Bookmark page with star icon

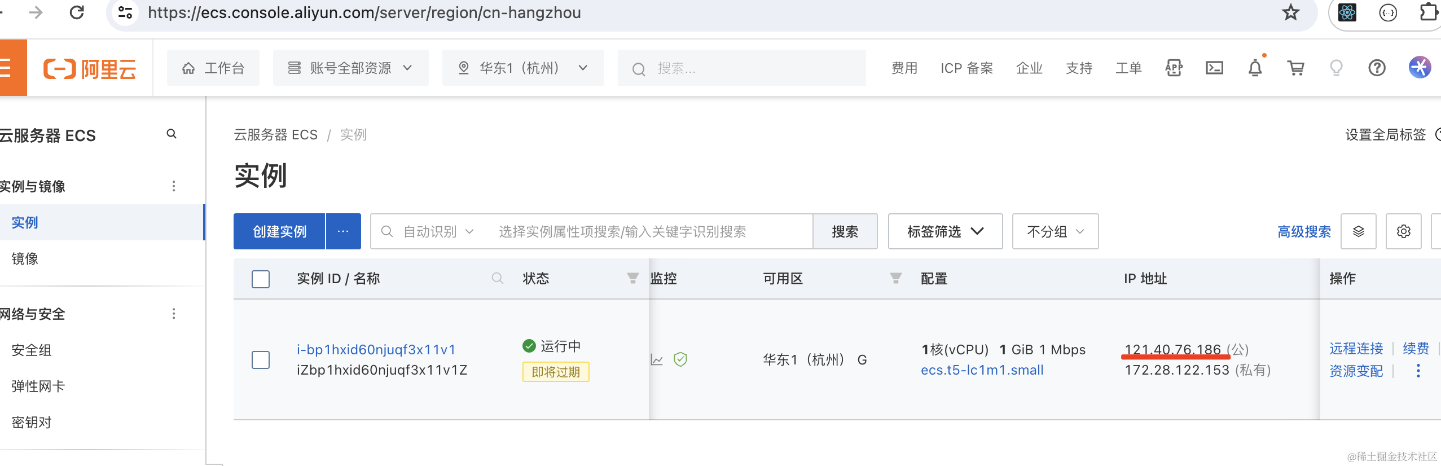1290,12
